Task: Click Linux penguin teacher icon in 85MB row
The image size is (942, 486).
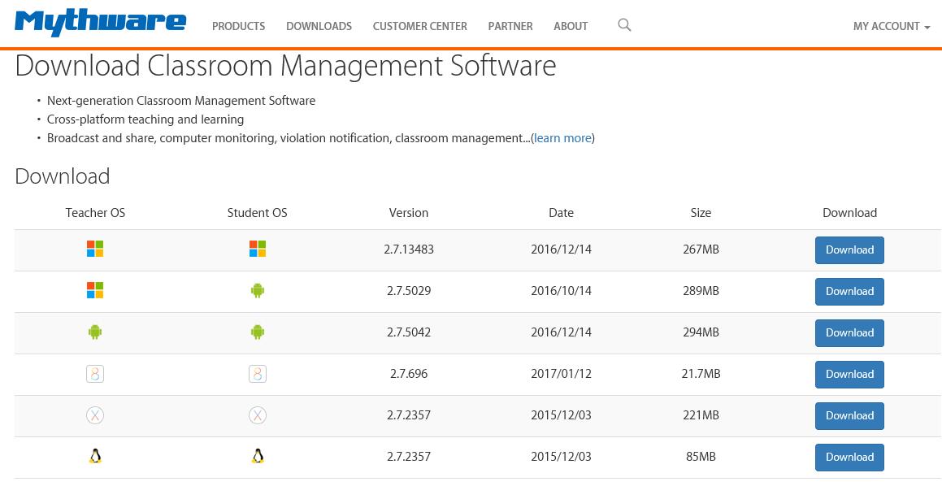Action: click(95, 457)
